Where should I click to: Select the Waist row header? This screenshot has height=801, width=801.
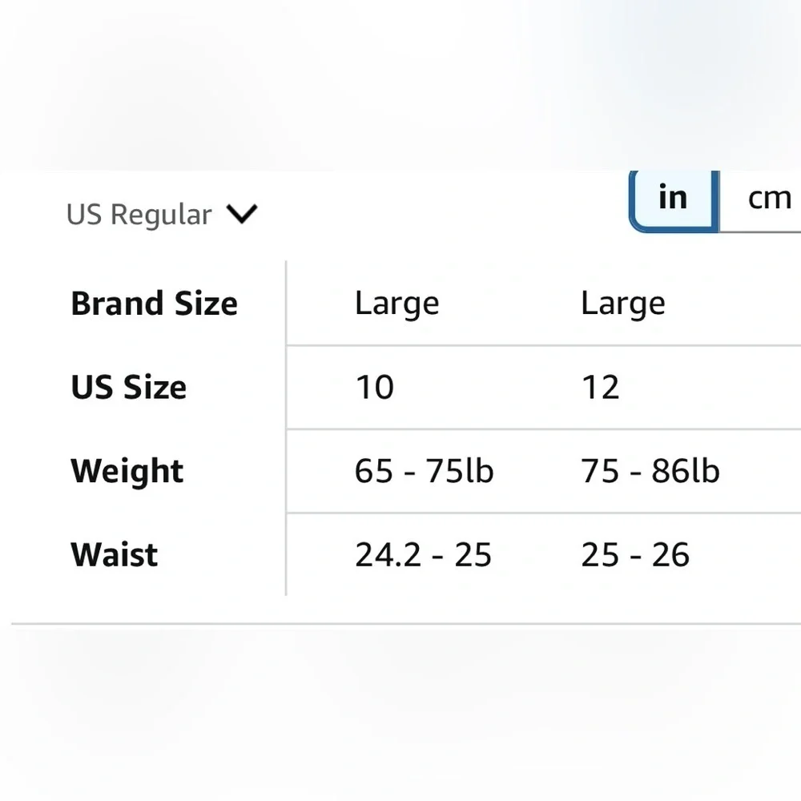click(115, 555)
